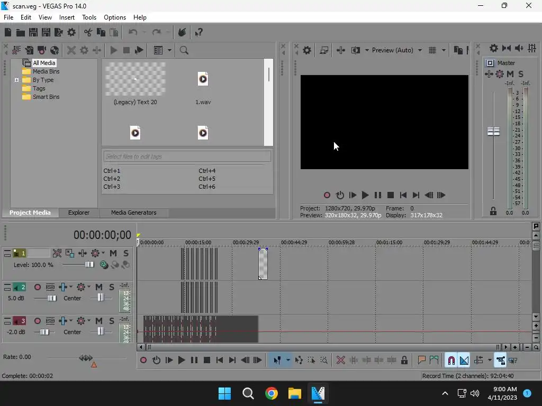The height and width of the screenshot is (406, 542).
Task: Open the Options menu
Action: (115, 17)
